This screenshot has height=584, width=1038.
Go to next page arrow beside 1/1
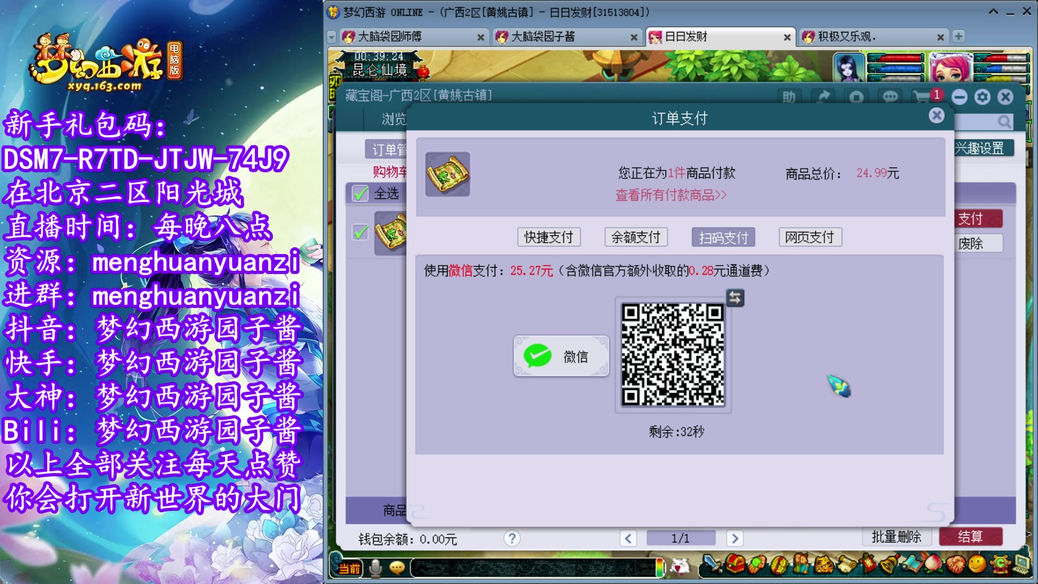click(734, 538)
